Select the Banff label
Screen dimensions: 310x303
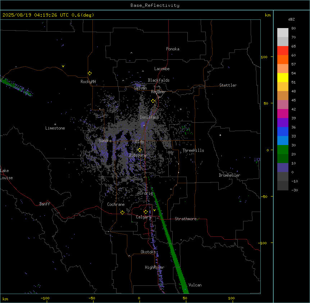[x=45, y=204]
